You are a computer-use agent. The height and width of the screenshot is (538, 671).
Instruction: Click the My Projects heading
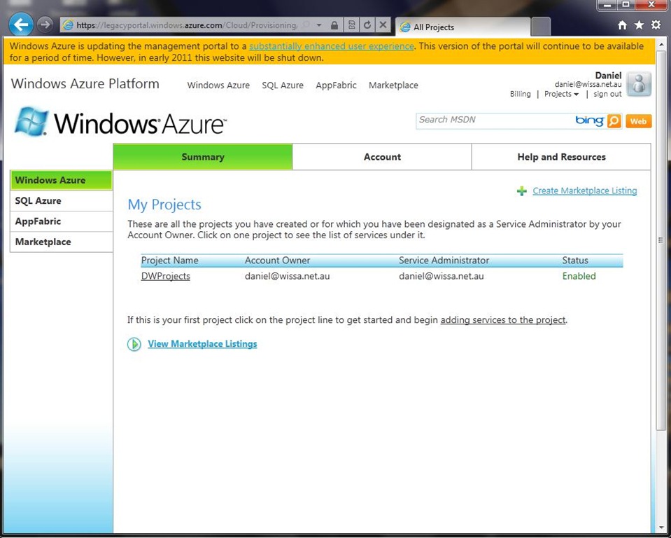click(164, 205)
